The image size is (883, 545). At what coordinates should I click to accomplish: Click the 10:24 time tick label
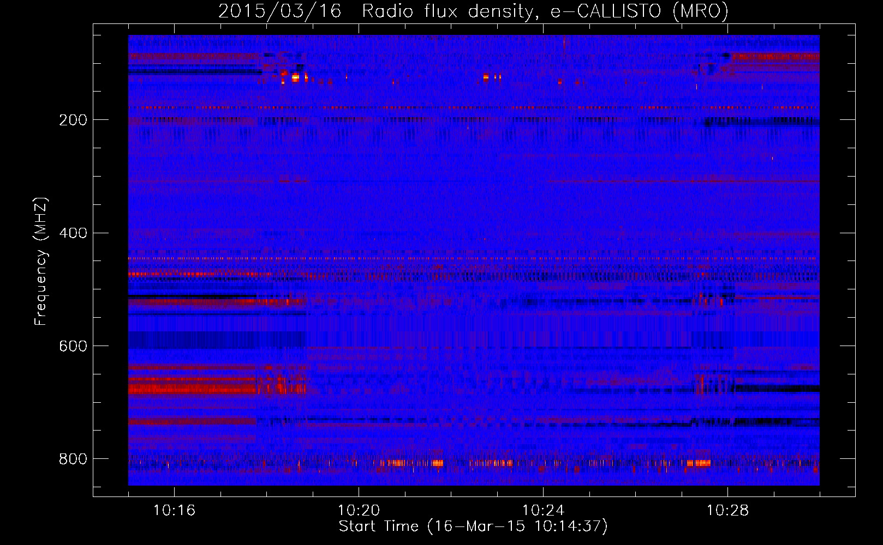click(x=543, y=511)
